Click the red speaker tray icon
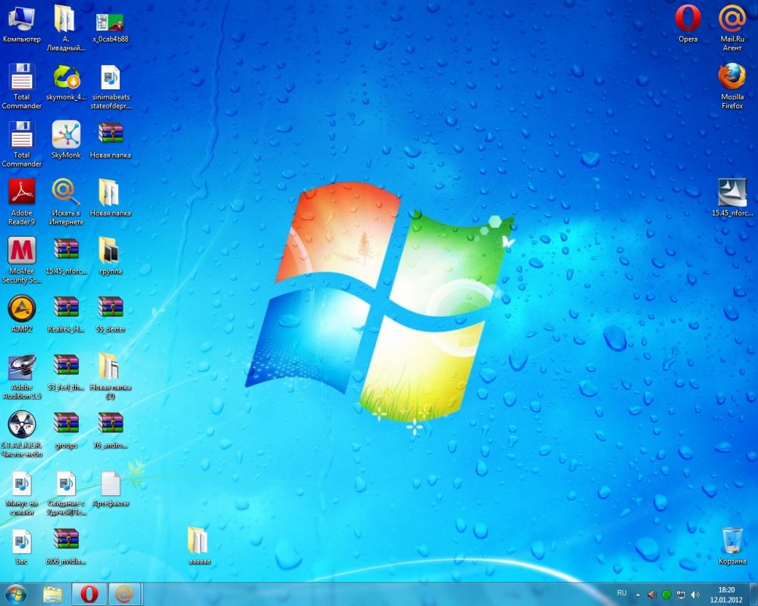 click(x=651, y=595)
